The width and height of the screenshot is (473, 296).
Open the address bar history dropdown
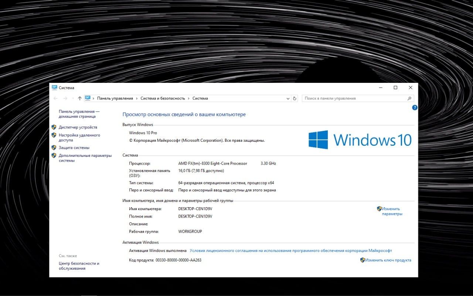pos(288,98)
